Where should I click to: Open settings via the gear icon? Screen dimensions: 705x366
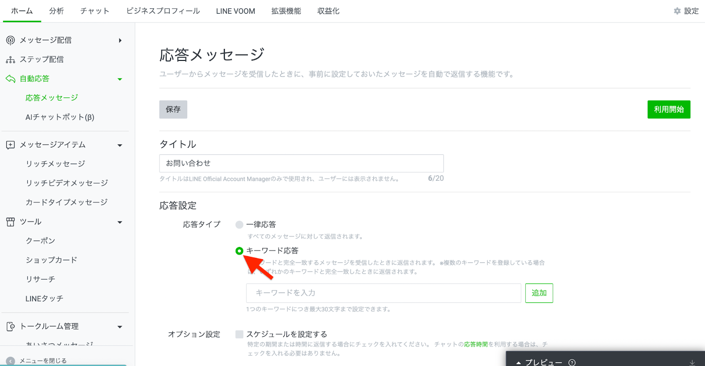677,11
